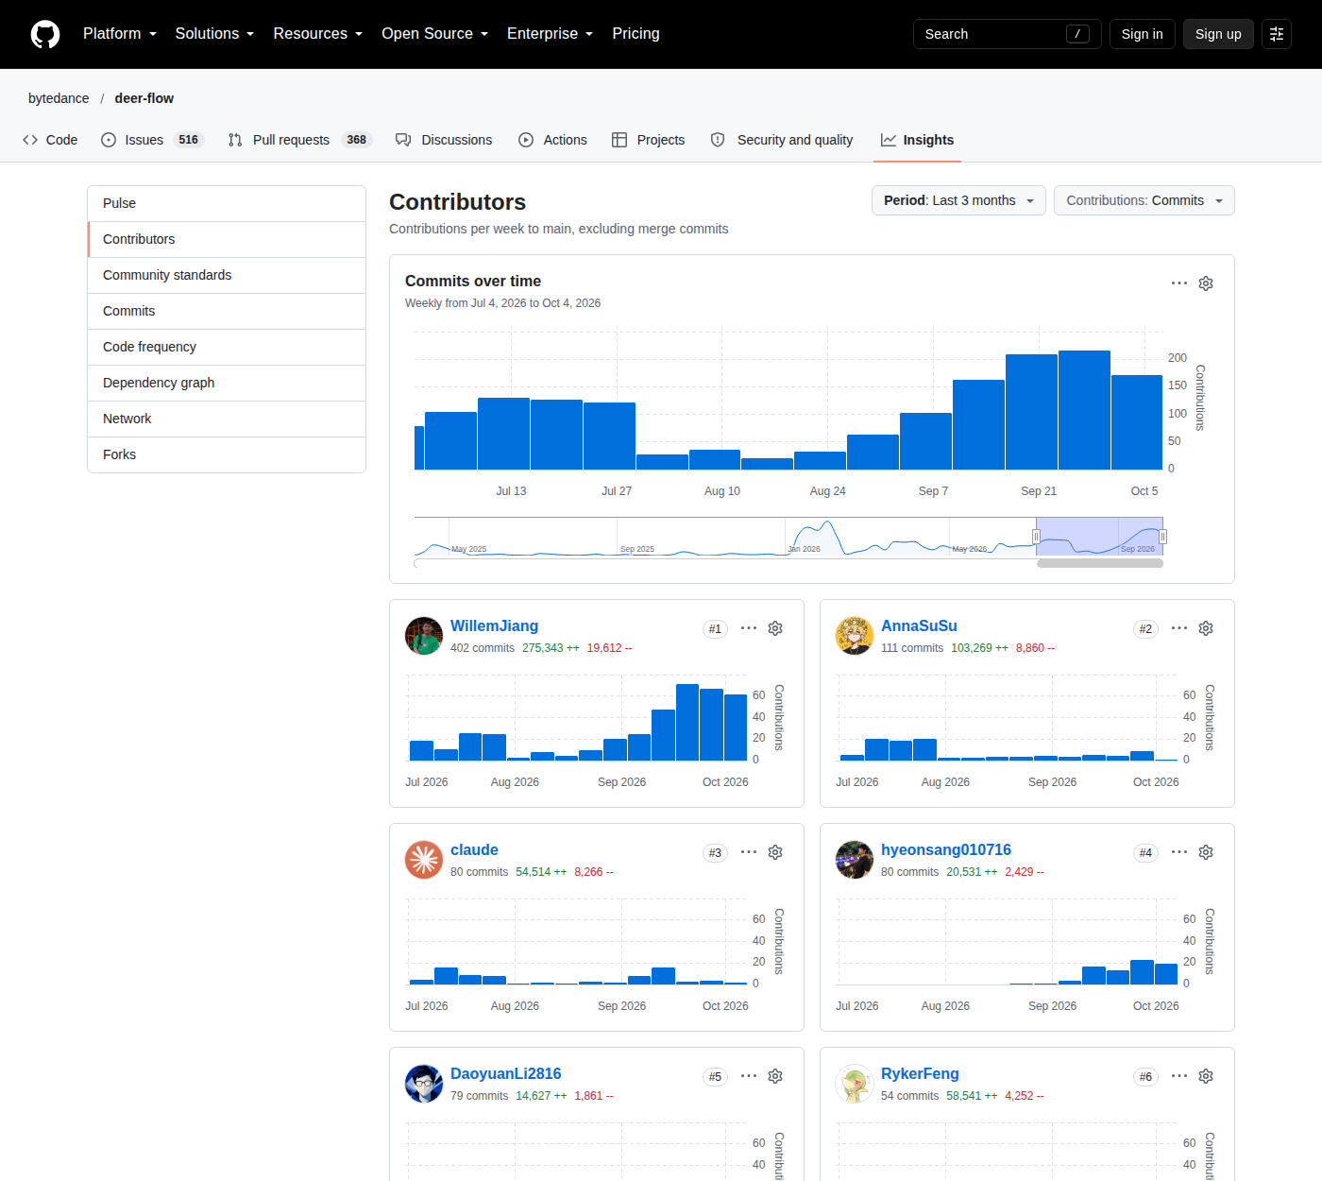Open the bytedance organization link
This screenshot has width=1322, height=1181.
point(59,98)
